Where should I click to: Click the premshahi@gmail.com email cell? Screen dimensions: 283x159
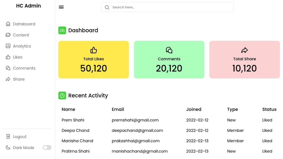pos(135,120)
